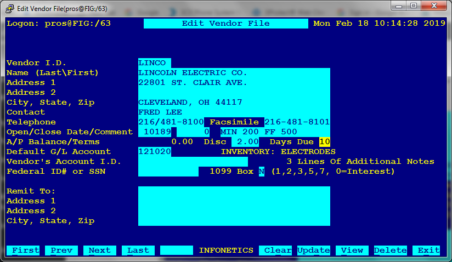
Task: Click the Clear button
Action: (x=275, y=250)
